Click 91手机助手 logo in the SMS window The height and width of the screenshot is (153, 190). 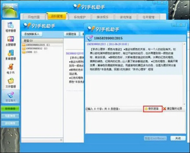pos(39,26)
